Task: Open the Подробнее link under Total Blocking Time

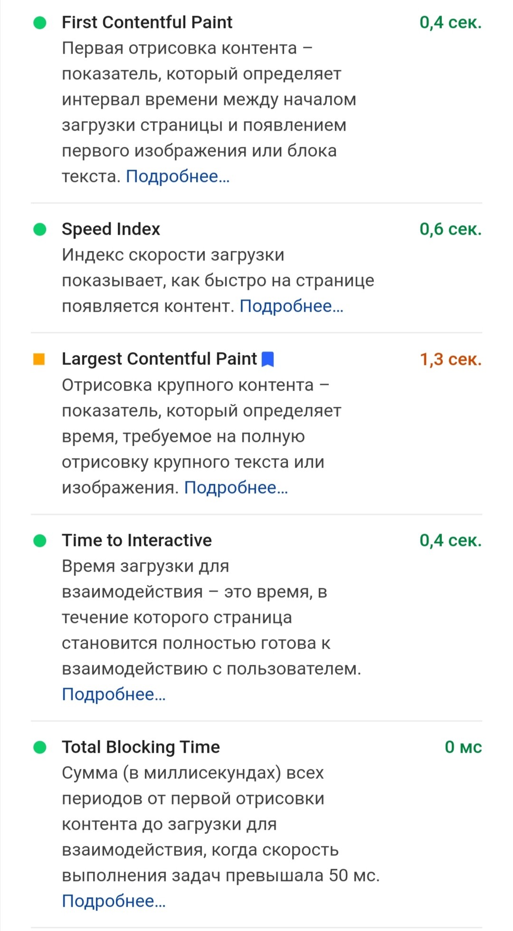Action: 114,901
